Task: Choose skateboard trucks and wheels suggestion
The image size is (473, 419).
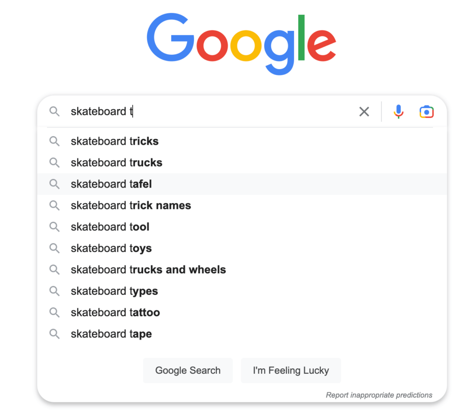Action: 148,269
